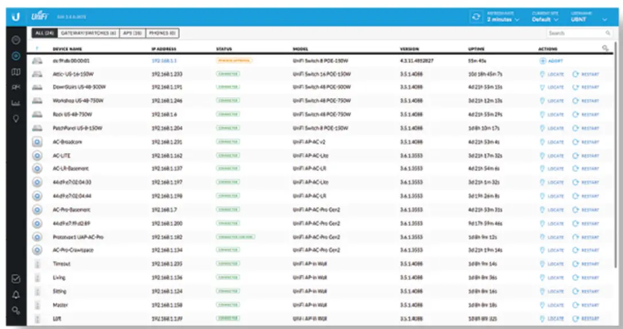Select IP address 192.168.1.246

(x=167, y=101)
